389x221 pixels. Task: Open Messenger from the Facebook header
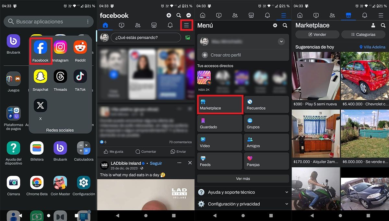coord(188,15)
